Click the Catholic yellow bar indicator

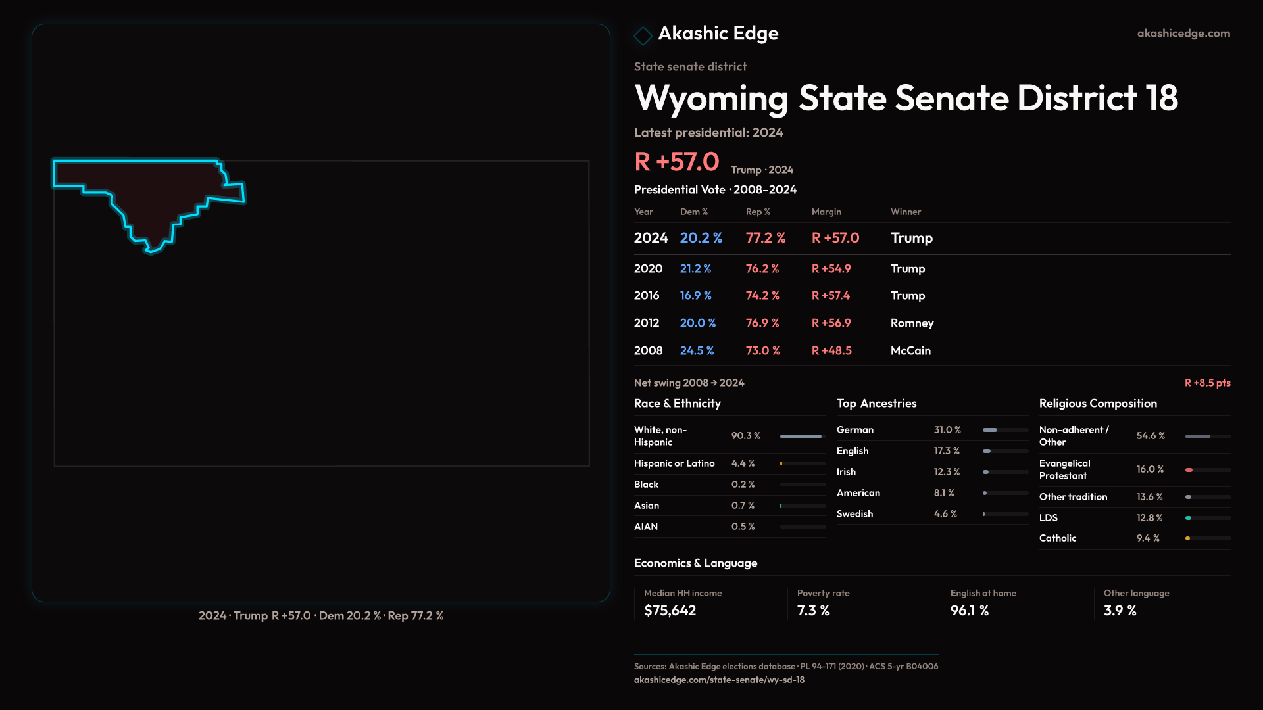[1188, 538]
